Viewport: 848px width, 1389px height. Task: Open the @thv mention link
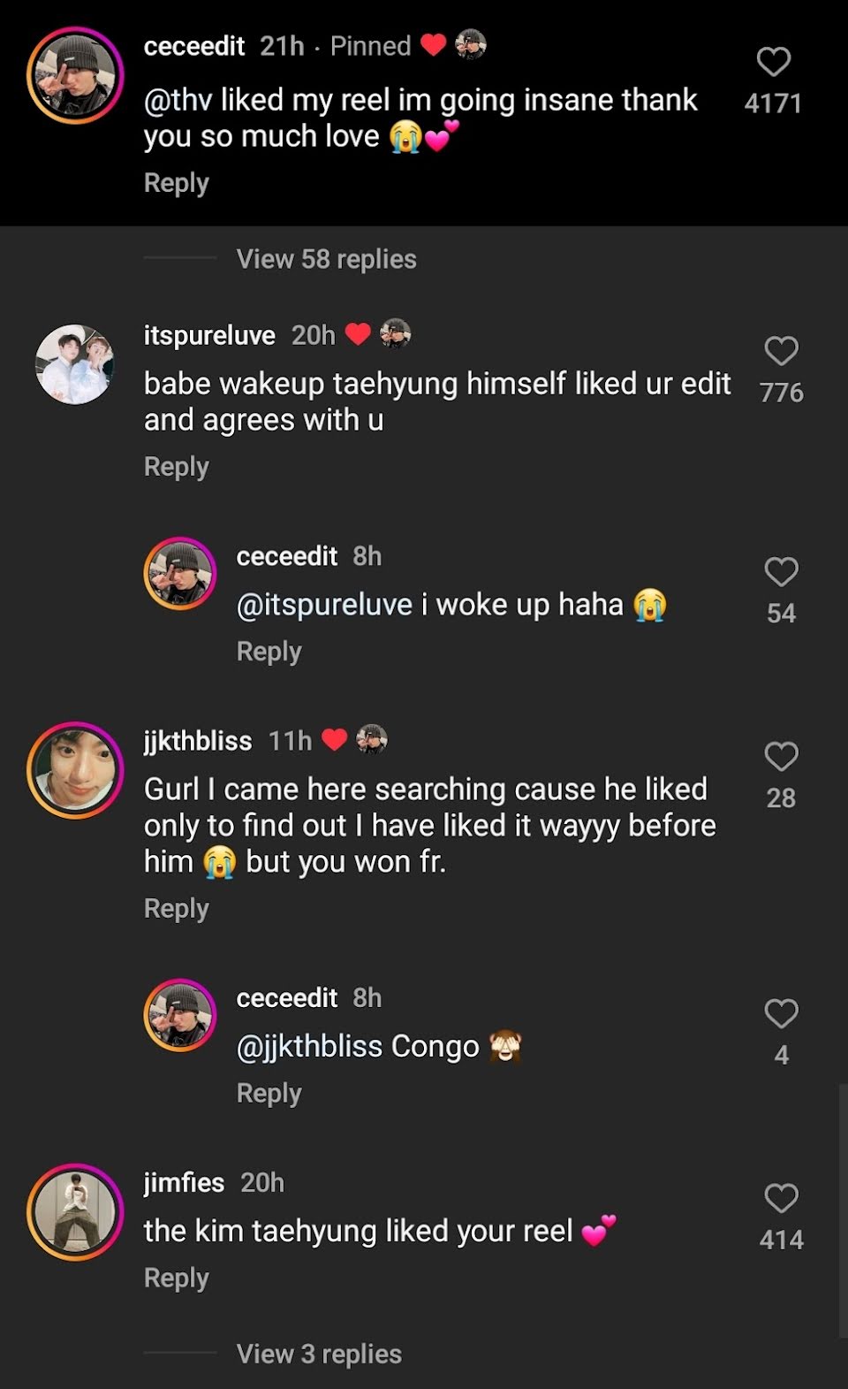click(178, 100)
